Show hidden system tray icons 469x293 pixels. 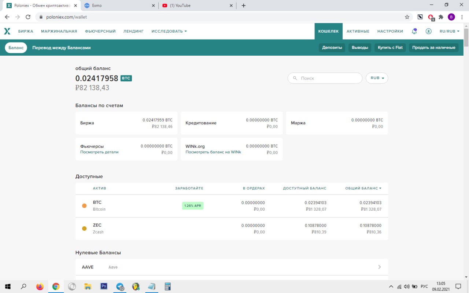tap(391, 286)
